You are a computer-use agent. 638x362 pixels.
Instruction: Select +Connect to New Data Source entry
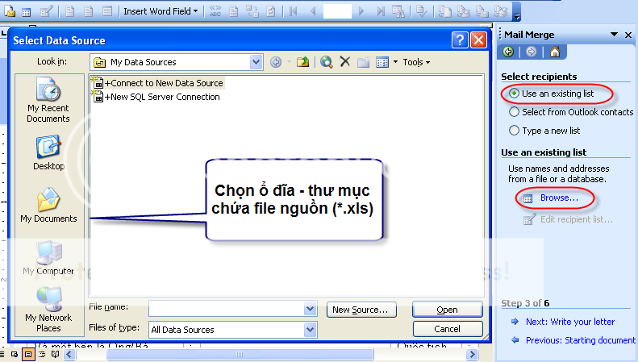click(158, 83)
